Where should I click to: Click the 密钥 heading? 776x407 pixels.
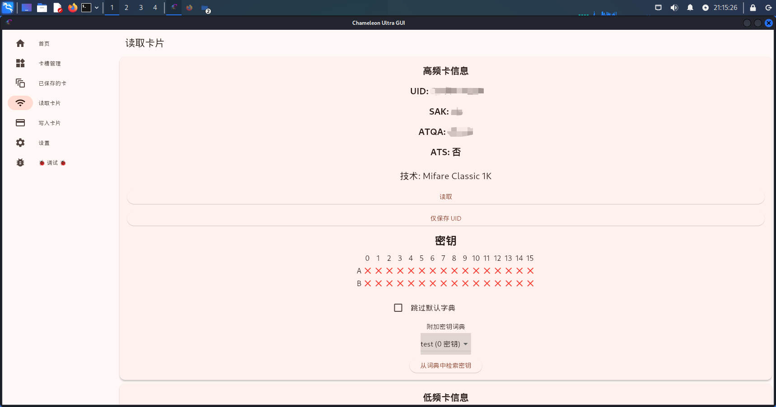point(446,240)
